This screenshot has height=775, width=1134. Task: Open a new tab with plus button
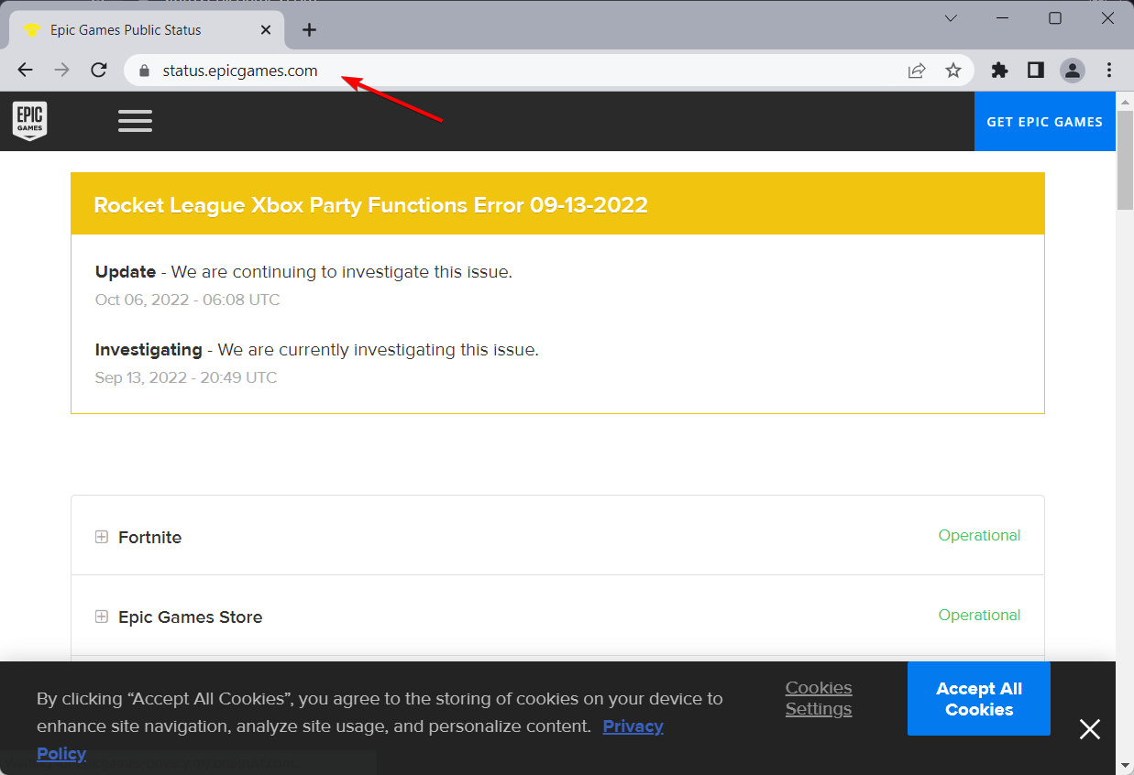309,30
